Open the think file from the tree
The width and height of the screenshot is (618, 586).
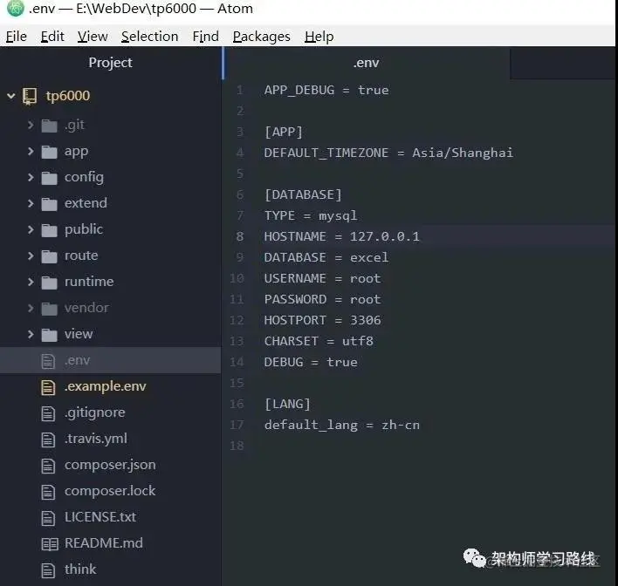pos(80,569)
